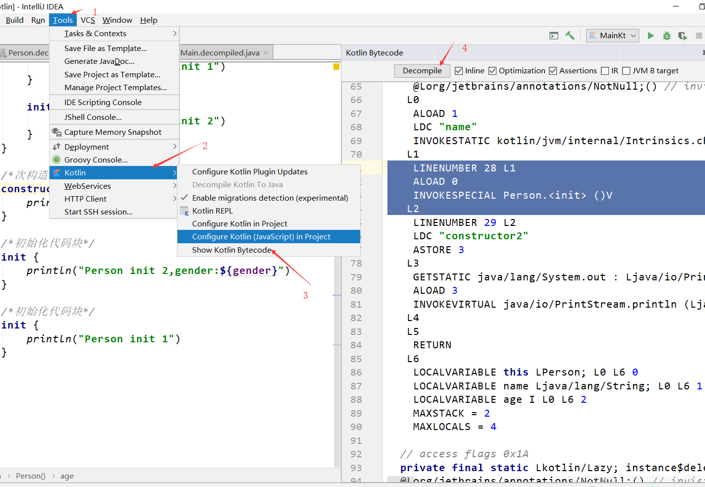Switch to the Person.decompiled tab
705x487 pixels.
(x=25, y=53)
